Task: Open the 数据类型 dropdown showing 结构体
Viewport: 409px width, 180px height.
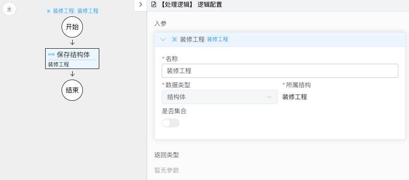Action: click(220, 97)
